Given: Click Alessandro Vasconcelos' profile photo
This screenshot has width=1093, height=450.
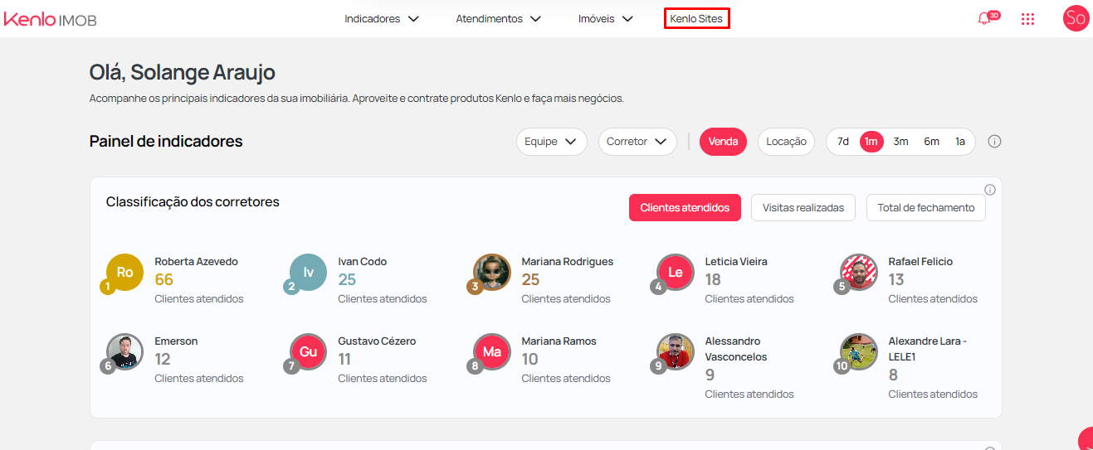Looking at the screenshot, I should point(675,351).
